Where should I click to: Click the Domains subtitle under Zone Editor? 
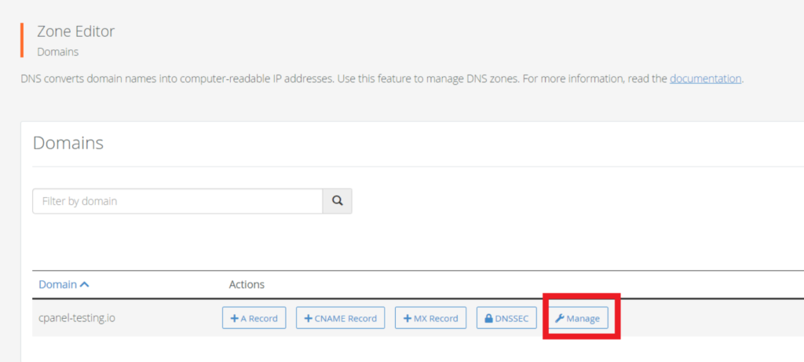(x=58, y=52)
